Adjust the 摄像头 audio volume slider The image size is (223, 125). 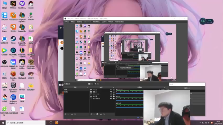click(x=130, y=100)
